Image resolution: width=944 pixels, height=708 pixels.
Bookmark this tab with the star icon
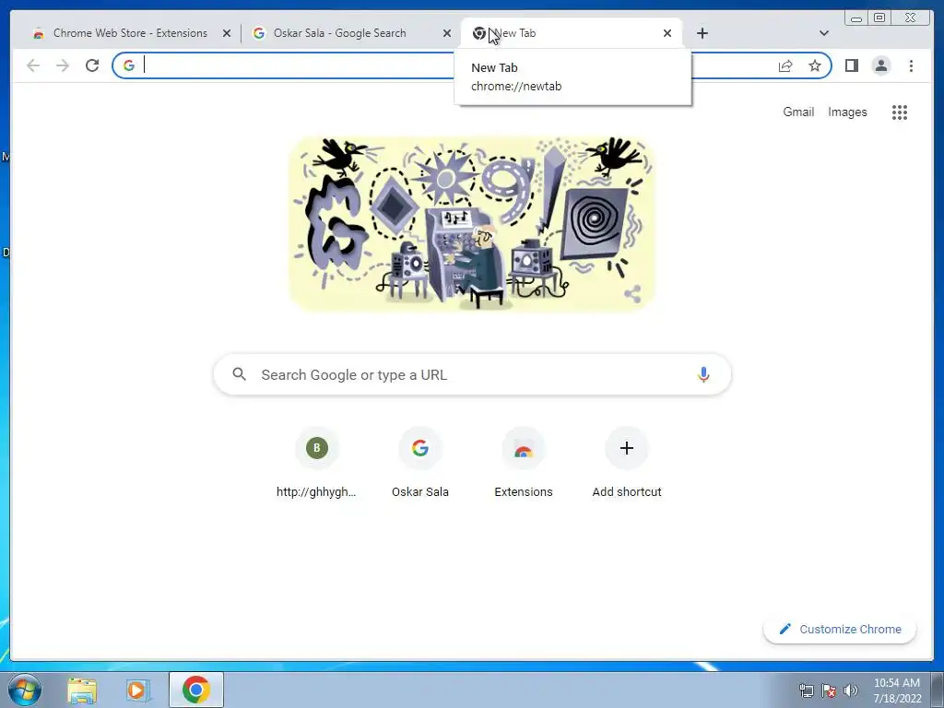(815, 65)
